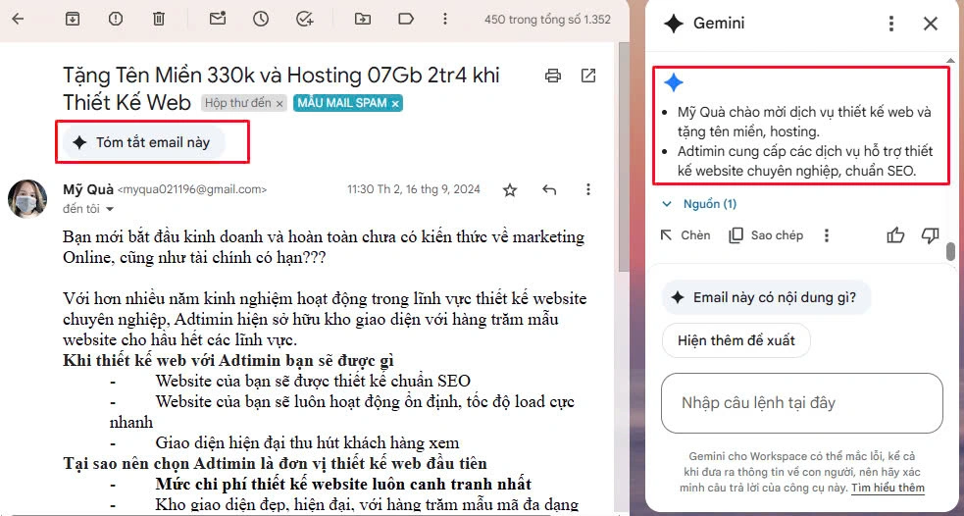
Task: Click the Gemini panel scrollbar thumb
Action: click(x=951, y=252)
